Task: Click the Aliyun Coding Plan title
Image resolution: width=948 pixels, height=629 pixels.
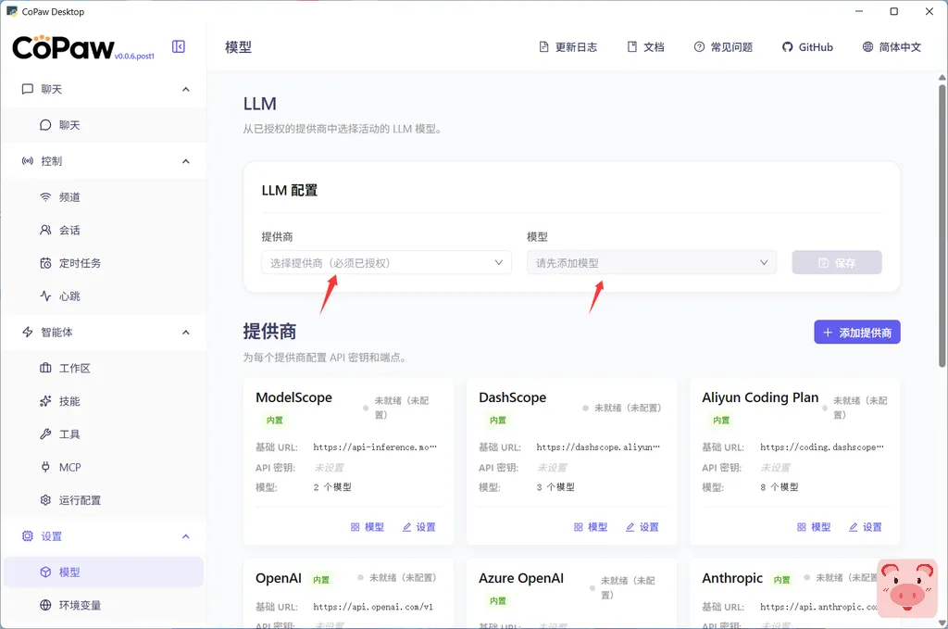Action: (x=760, y=397)
